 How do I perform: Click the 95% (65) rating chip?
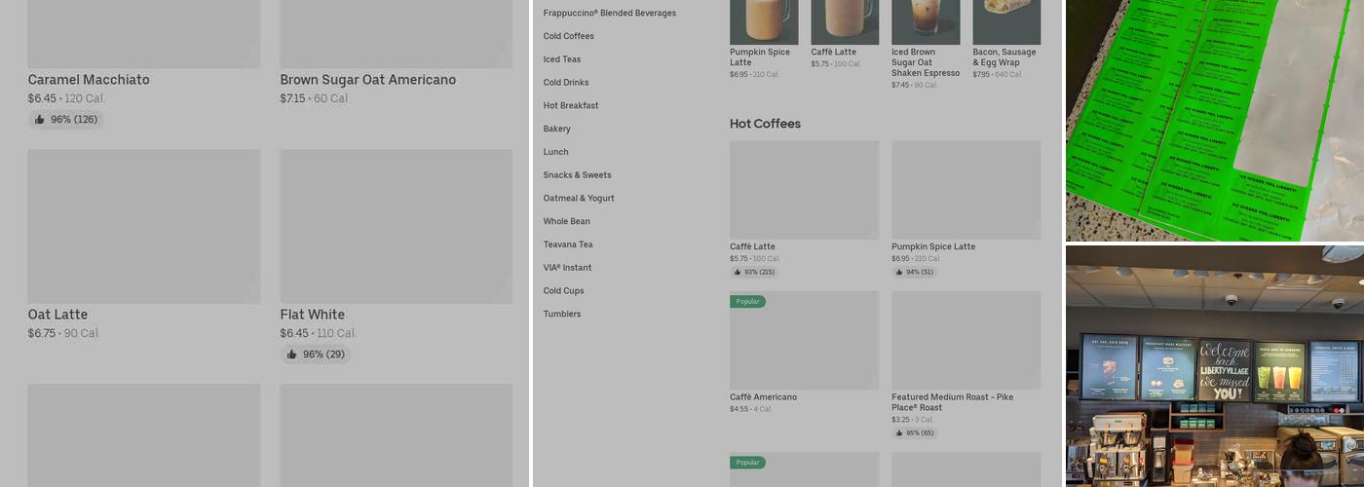point(915,432)
